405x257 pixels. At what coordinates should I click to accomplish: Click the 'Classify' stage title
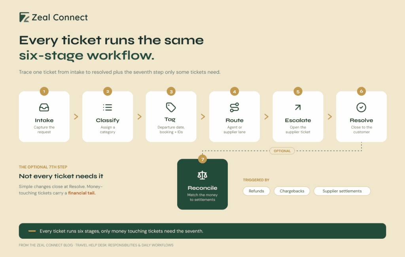[x=108, y=120]
